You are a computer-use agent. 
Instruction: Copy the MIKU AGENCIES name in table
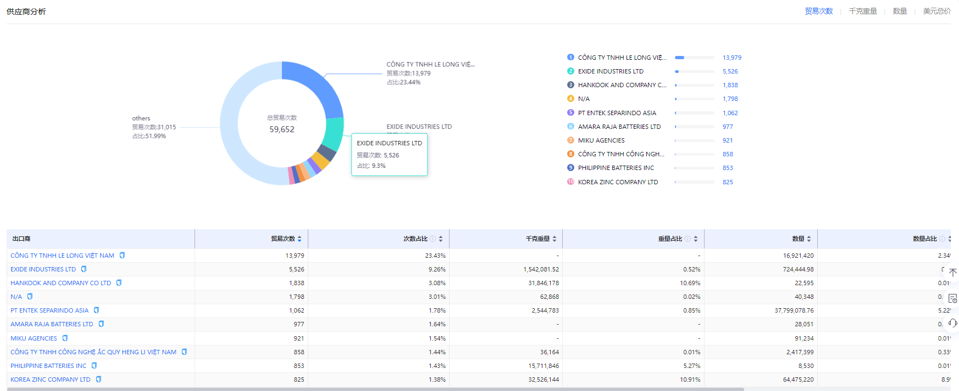click(65, 338)
